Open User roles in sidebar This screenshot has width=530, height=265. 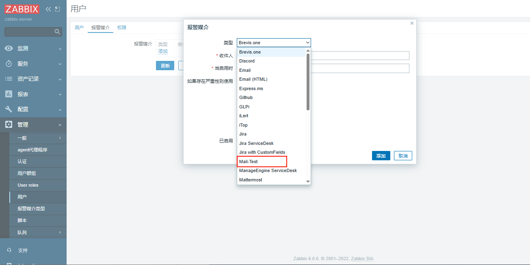38,185
